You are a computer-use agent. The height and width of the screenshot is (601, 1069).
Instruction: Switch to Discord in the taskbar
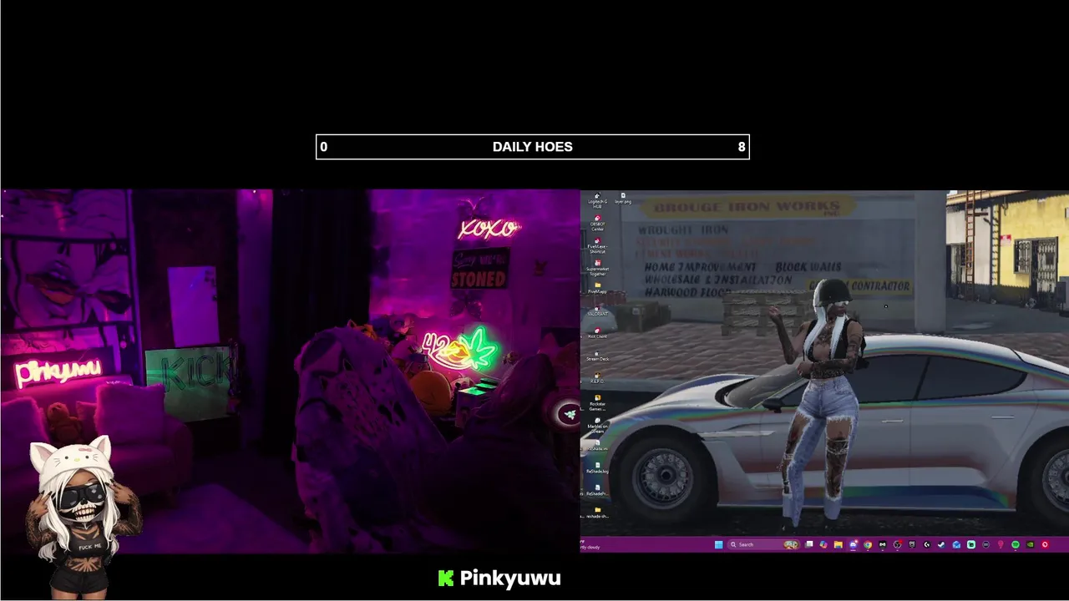pos(854,544)
